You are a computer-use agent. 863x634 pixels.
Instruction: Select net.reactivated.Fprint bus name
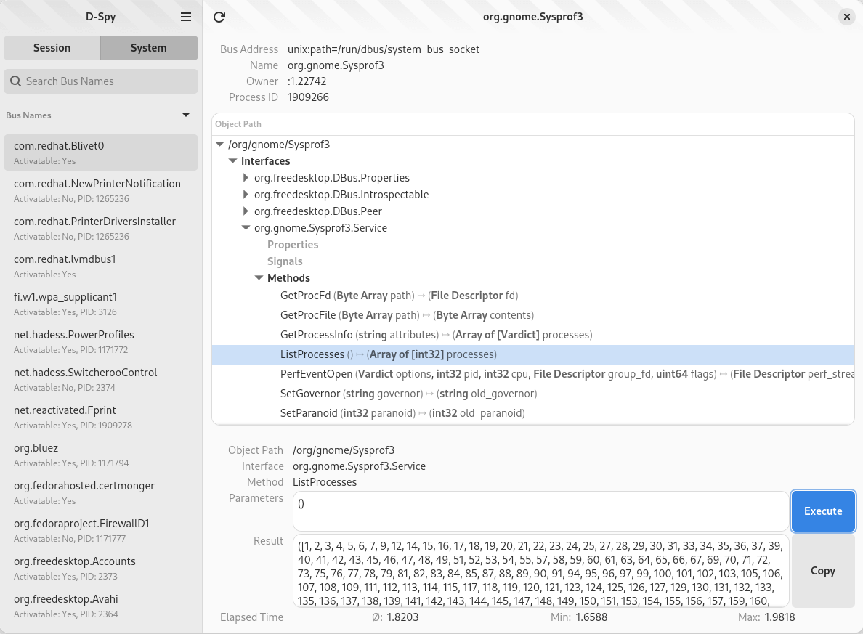[x=101, y=417]
